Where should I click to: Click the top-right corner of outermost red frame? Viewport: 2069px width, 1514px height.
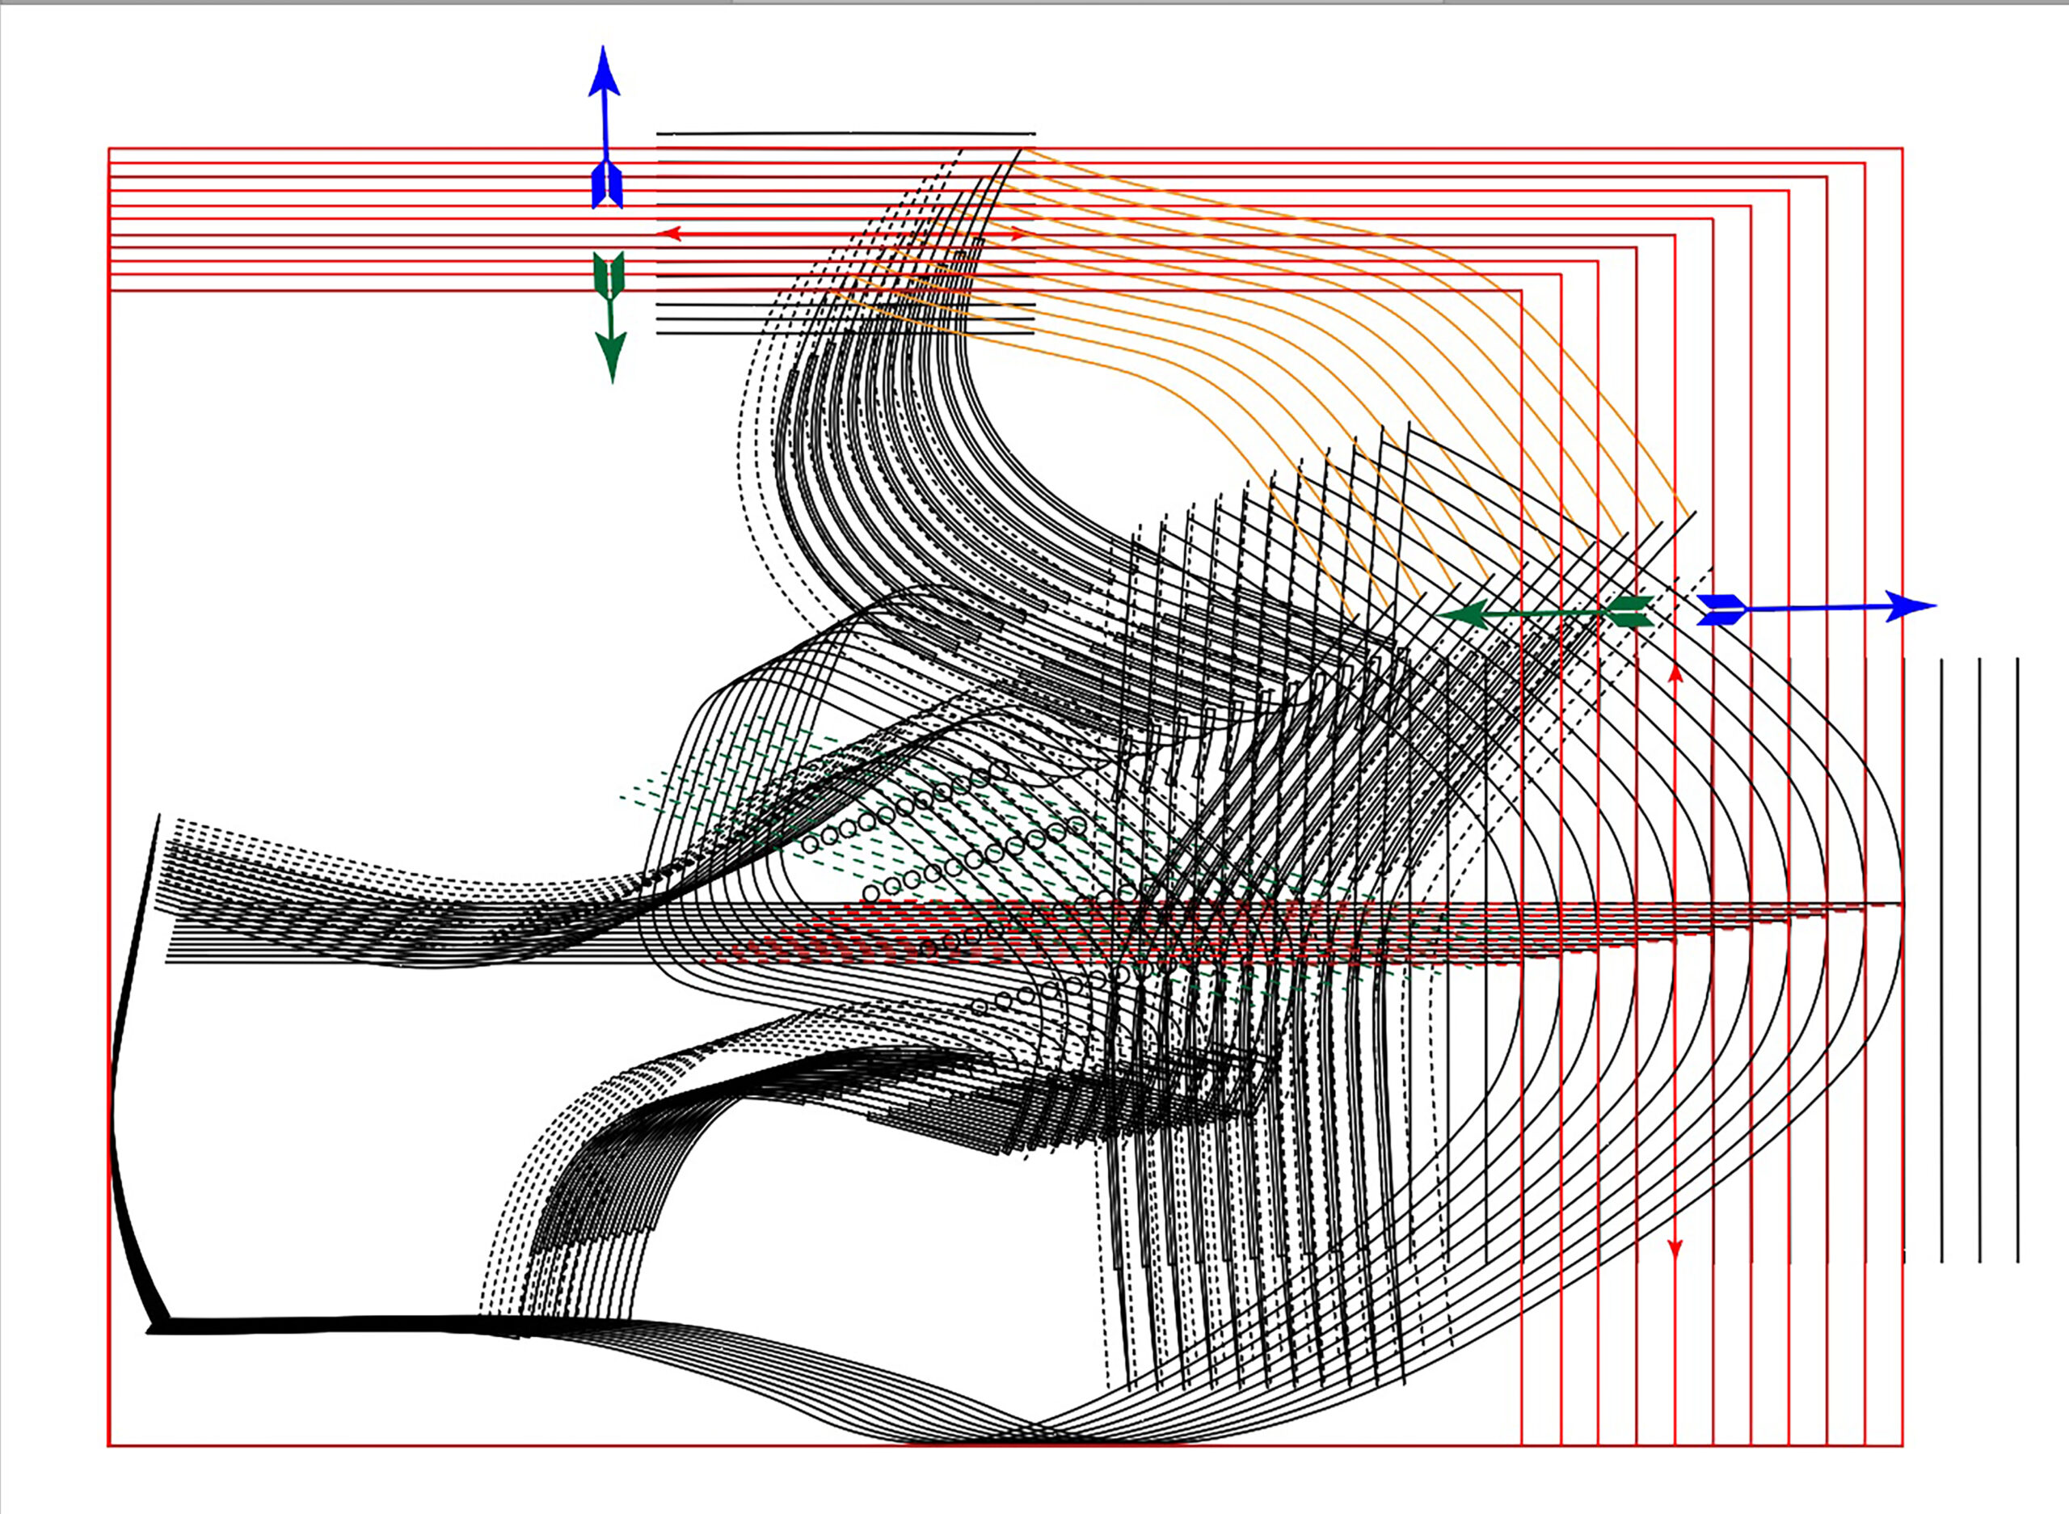click(1903, 149)
